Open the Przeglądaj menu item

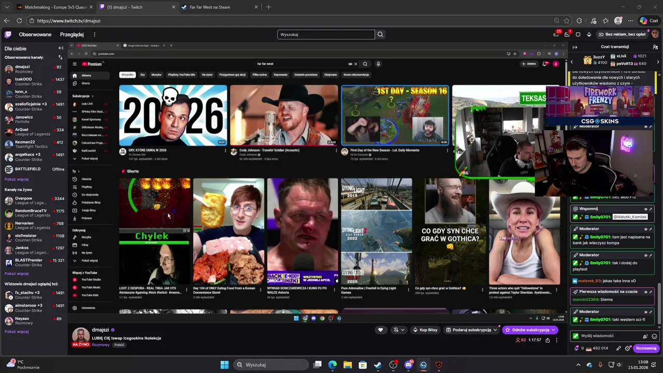tap(71, 34)
